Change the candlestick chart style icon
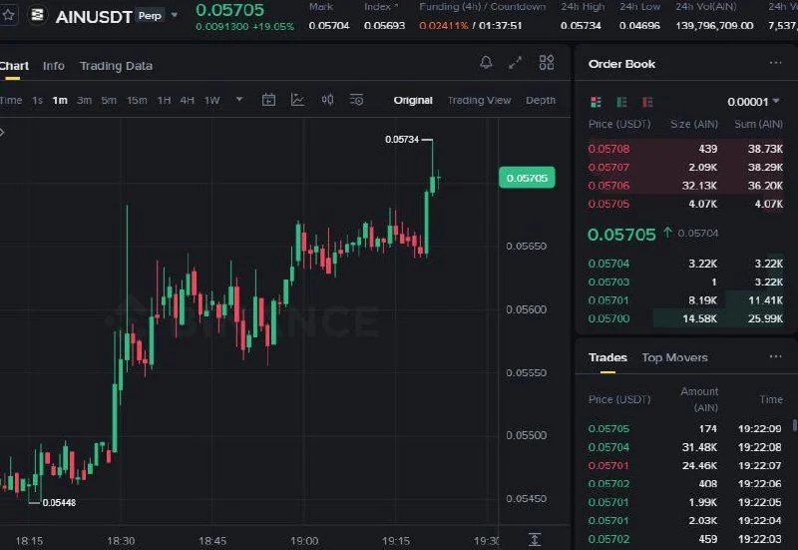The height and width of the screenshot is (550, 798). (327, 100)
